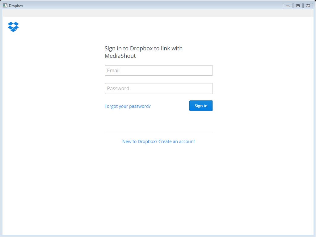Image resolution: width=316 pixels, height=237 pixels.
Task: Click the 'Password' placeholder text
Action: click(x=118, y=88)
